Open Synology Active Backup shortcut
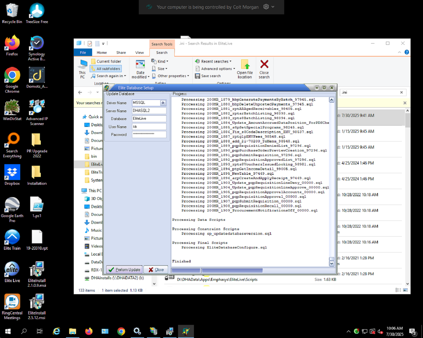The width and height of the screenshot is (423, 338). point(37,48)
